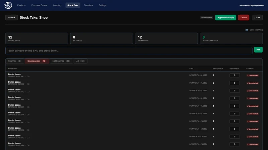Edit counted value for DEMARCH30-BL1001
Screen dimensions: 268x150
(x=234, y=75)
